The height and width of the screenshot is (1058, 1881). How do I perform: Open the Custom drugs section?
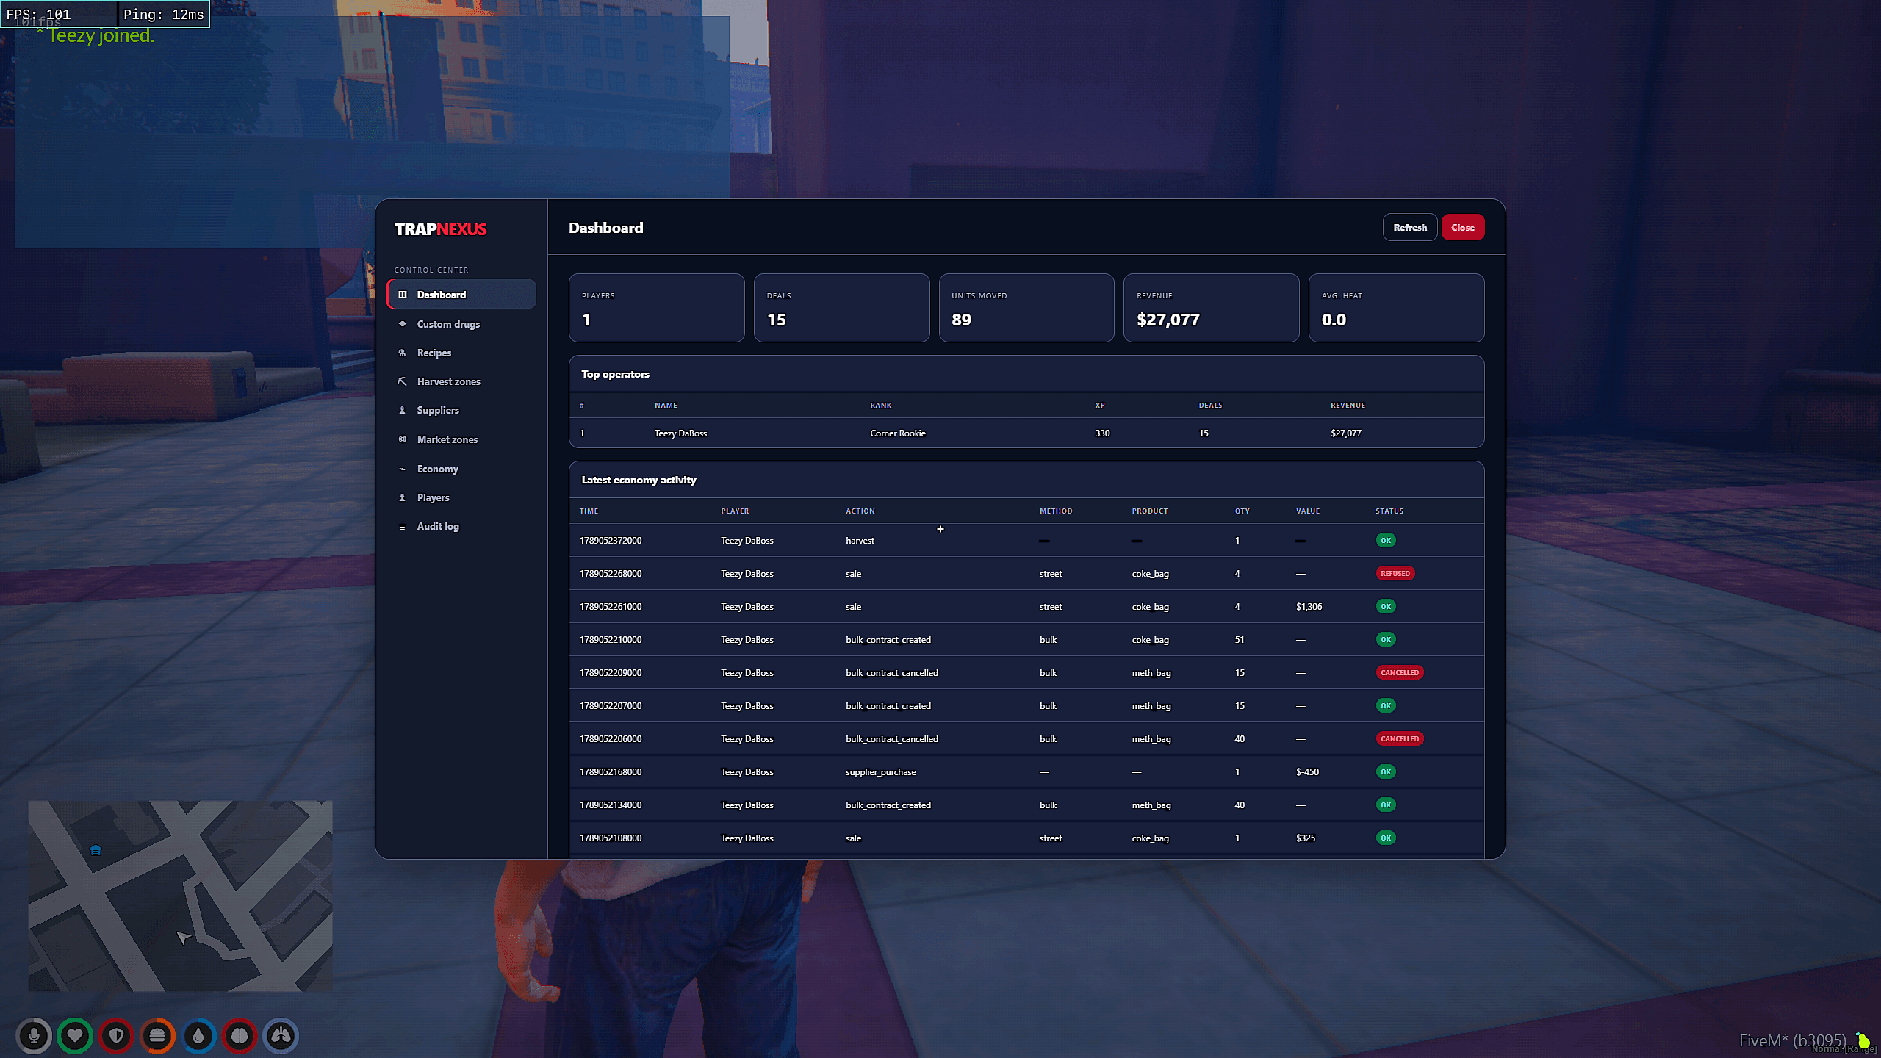point(461,324)
